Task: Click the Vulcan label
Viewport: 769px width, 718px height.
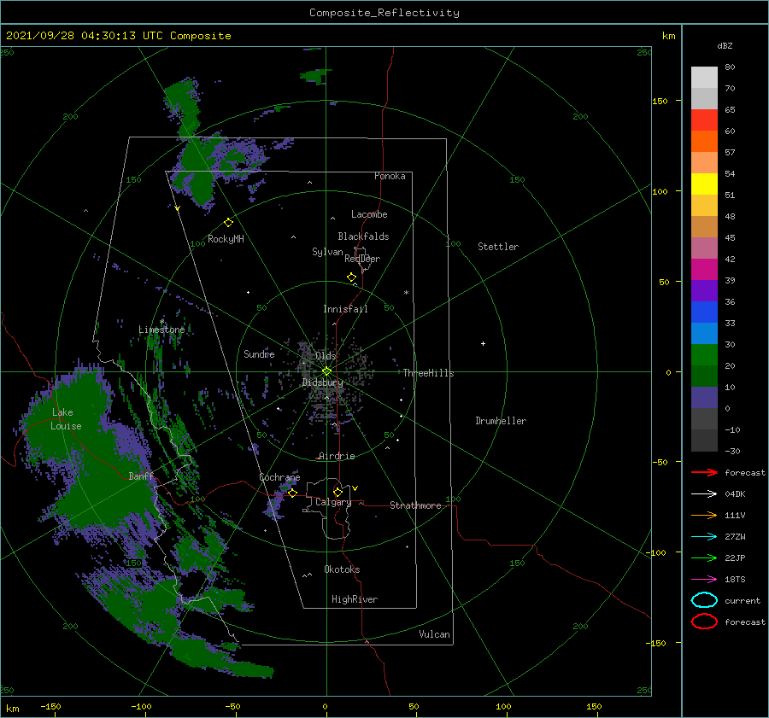Action: coord(434,634)
